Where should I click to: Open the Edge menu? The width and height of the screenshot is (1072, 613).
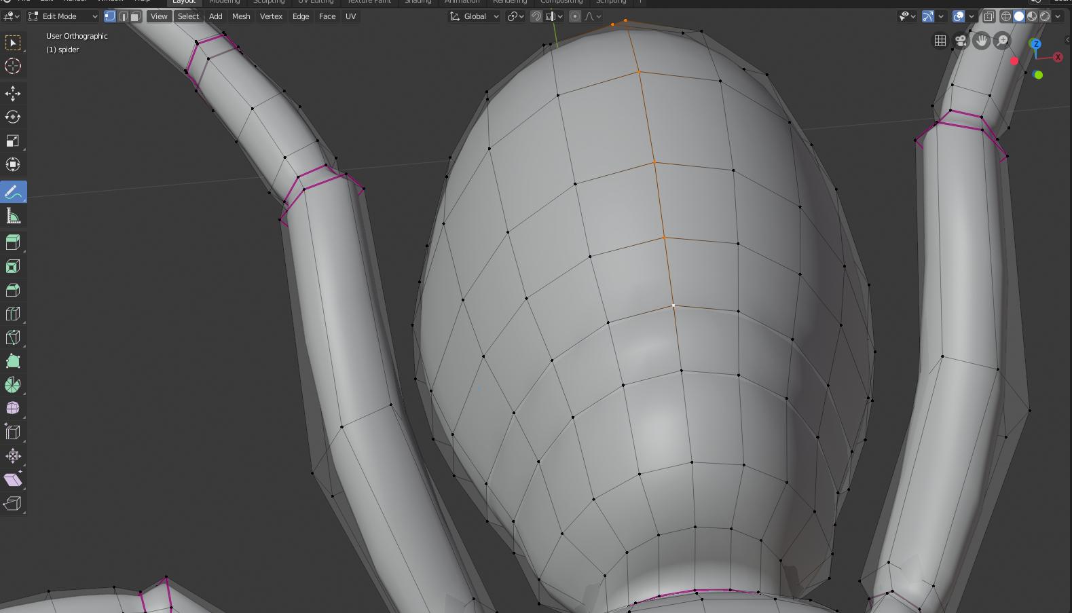[301, 16]
